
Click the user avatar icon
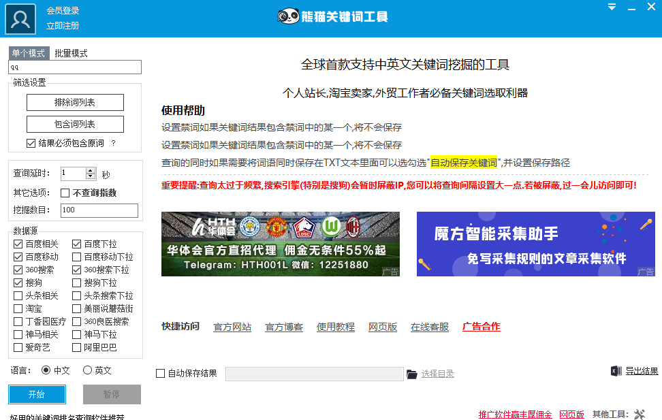(20, 19)
